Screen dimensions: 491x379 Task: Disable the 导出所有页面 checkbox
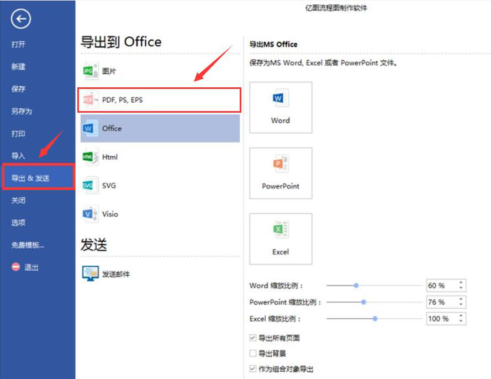[253, 337]
